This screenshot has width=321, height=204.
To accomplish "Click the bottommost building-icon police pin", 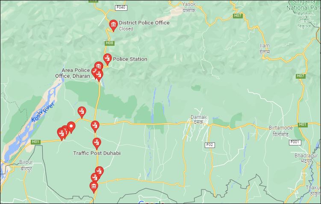I will click(94, 187).
